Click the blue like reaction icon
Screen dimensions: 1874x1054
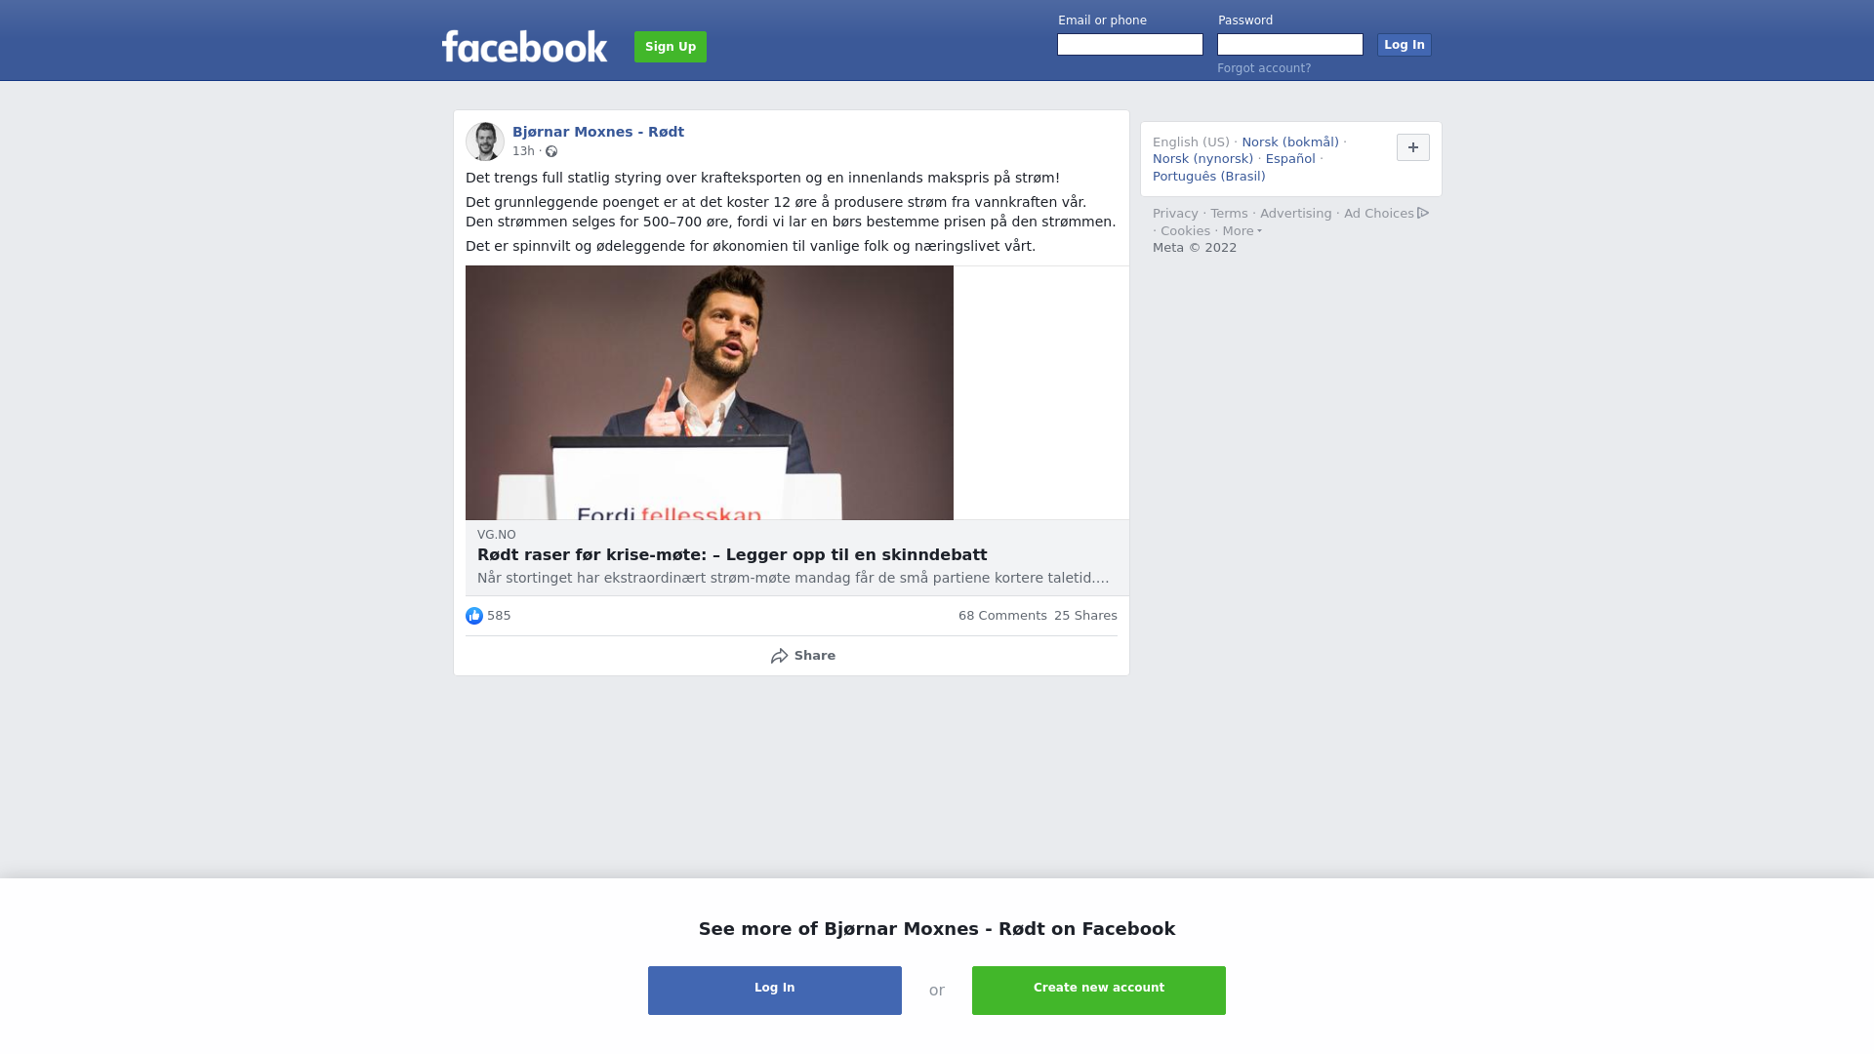(x=474, y=616)
